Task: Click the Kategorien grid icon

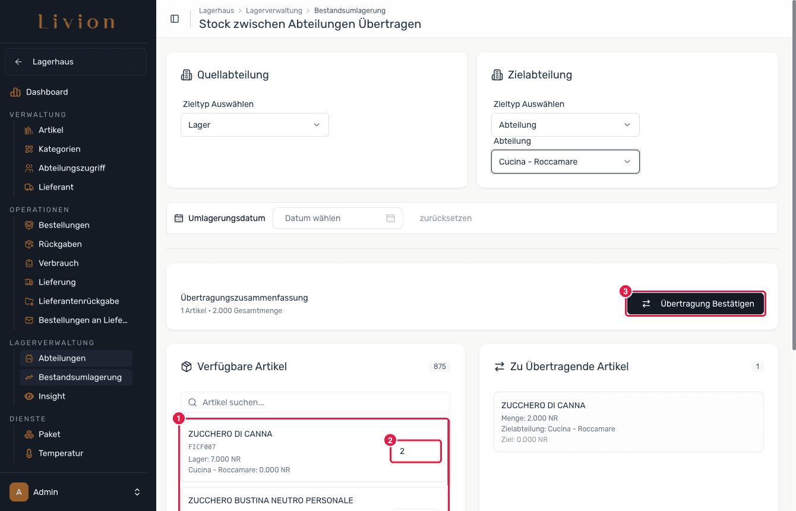Action: pos(29,149)
